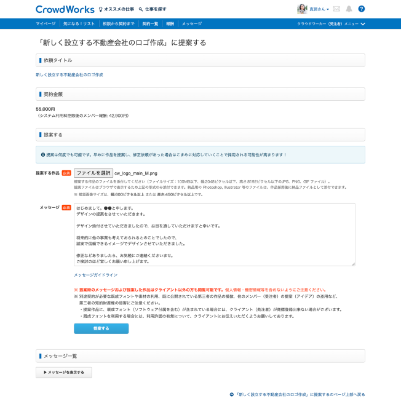Image resolution: width=401 pixels, height=401 pixels.
Task: Open 契約一覧 in navigation bar
Action: pos(150,23)
